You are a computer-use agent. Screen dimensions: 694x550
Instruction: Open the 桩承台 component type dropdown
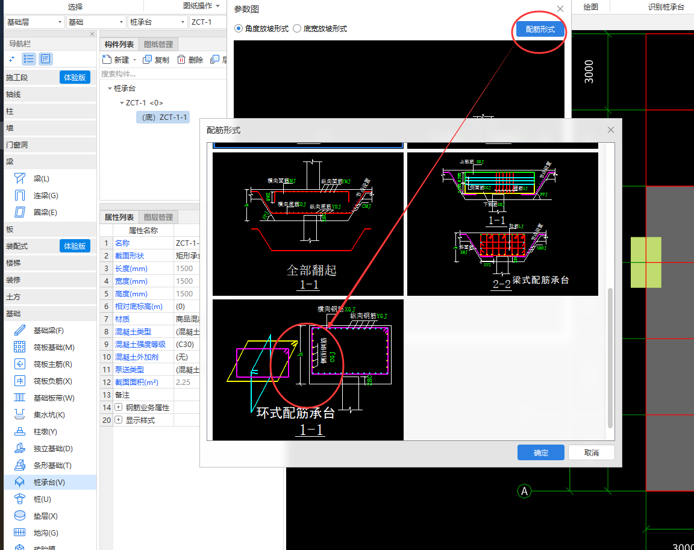[158, 22]
